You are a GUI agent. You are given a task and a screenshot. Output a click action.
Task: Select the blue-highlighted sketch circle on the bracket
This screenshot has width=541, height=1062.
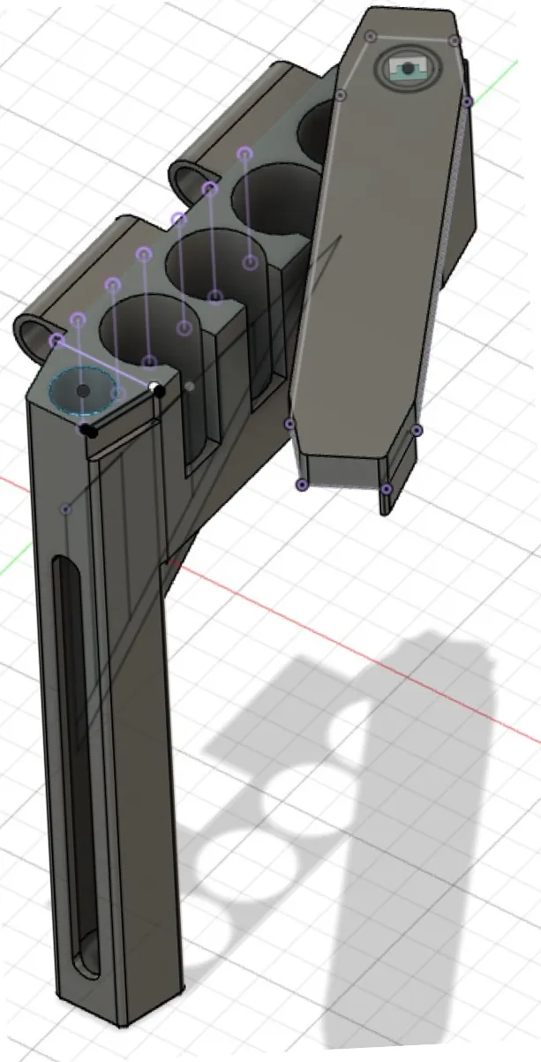tap(84, 390)
